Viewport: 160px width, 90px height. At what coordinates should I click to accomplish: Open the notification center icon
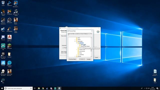(x=157, y=88)
